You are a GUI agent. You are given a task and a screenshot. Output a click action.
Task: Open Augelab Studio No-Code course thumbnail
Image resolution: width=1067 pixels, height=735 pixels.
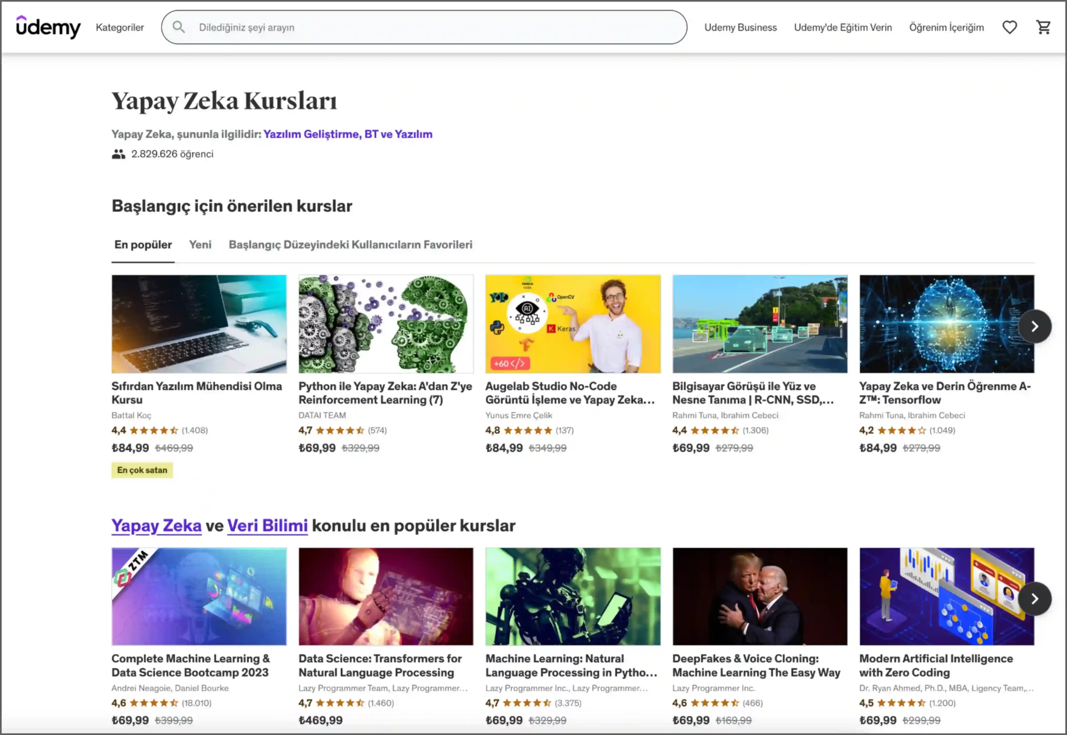click(x=573, y=324)
